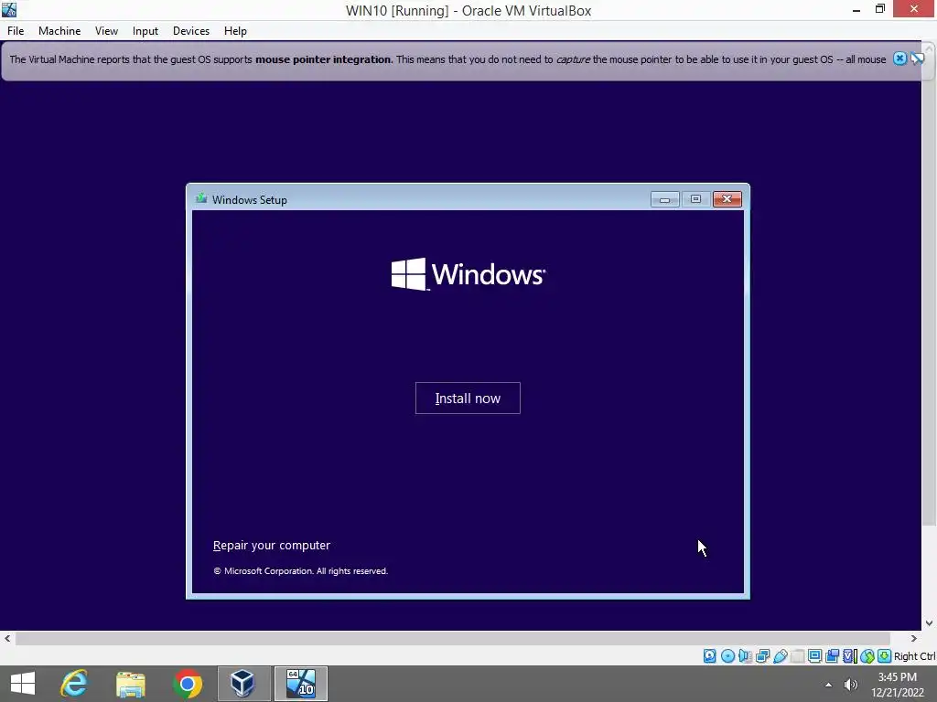Launch Google Chrome from the taskbar
The height and width of the screenshot is (702, 937).
tap(187, 684)
